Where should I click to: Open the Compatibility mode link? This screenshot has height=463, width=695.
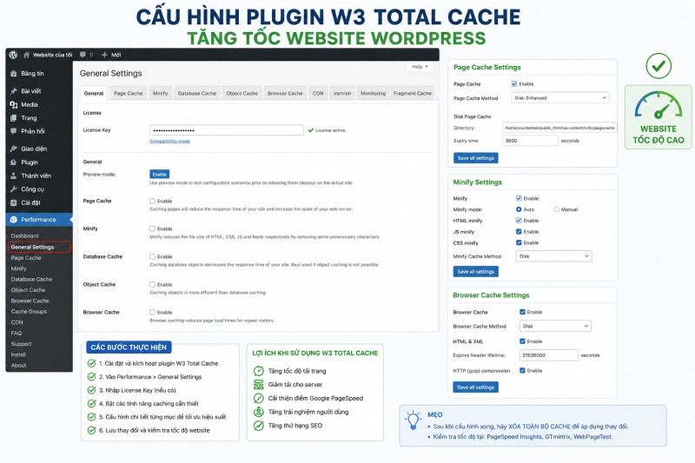[169, 142]
